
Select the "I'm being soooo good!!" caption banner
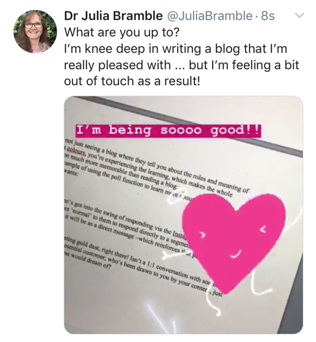[168, 131]
